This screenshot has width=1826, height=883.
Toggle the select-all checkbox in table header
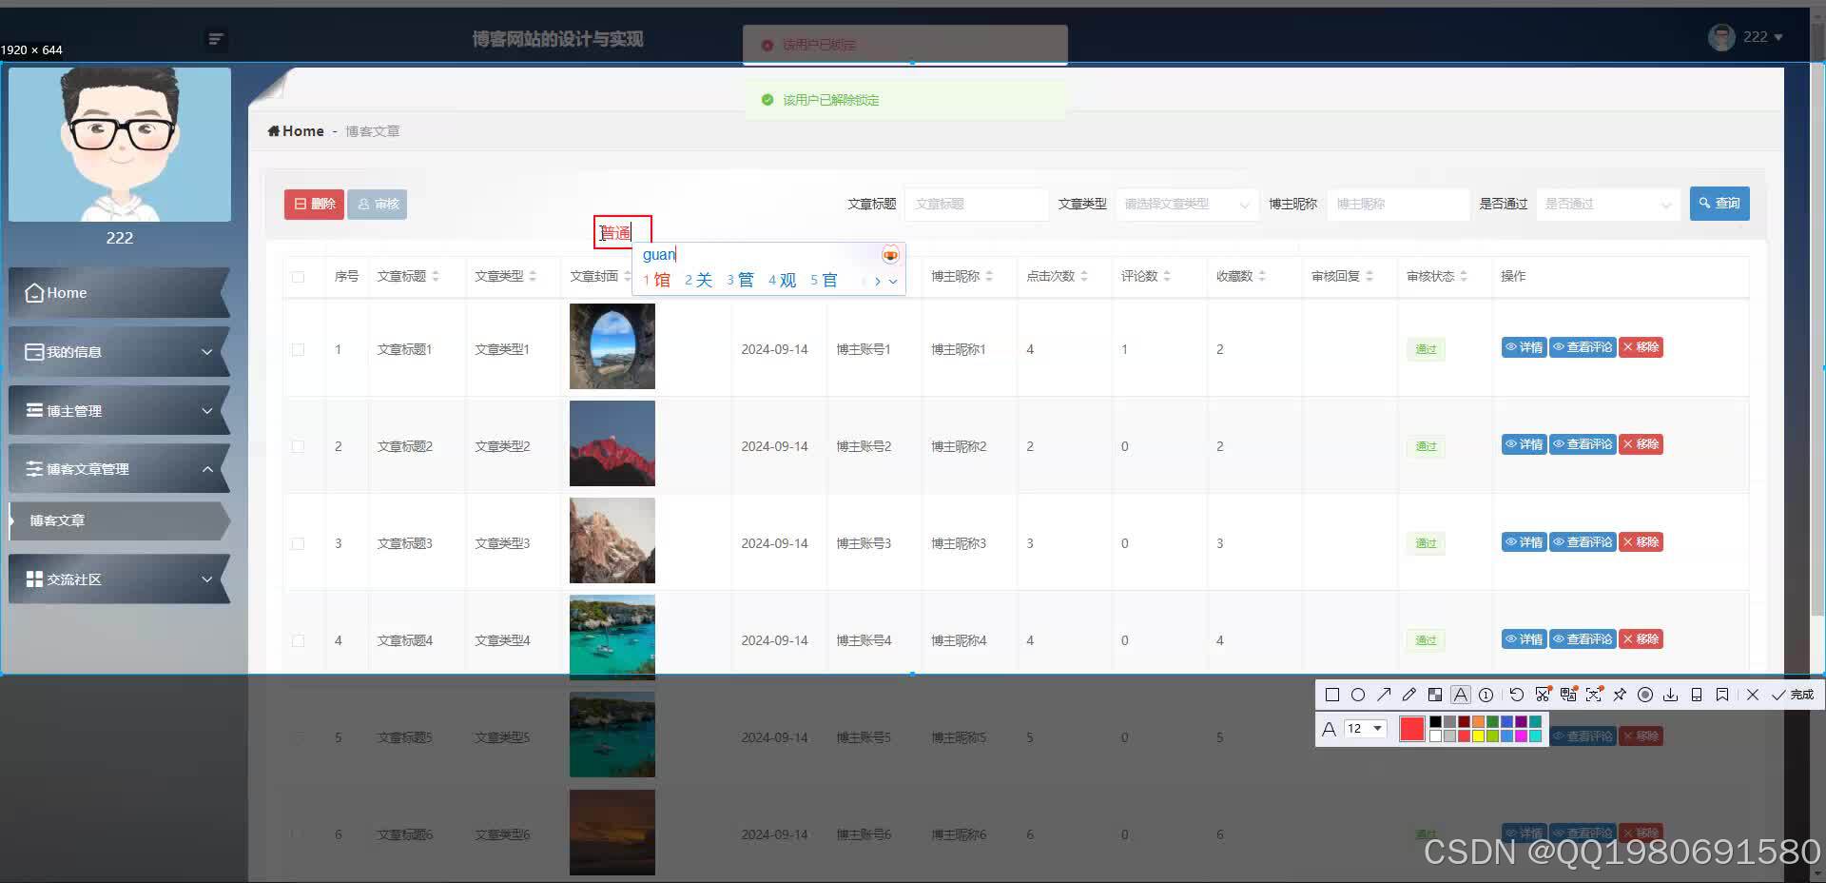pos(298,277)
